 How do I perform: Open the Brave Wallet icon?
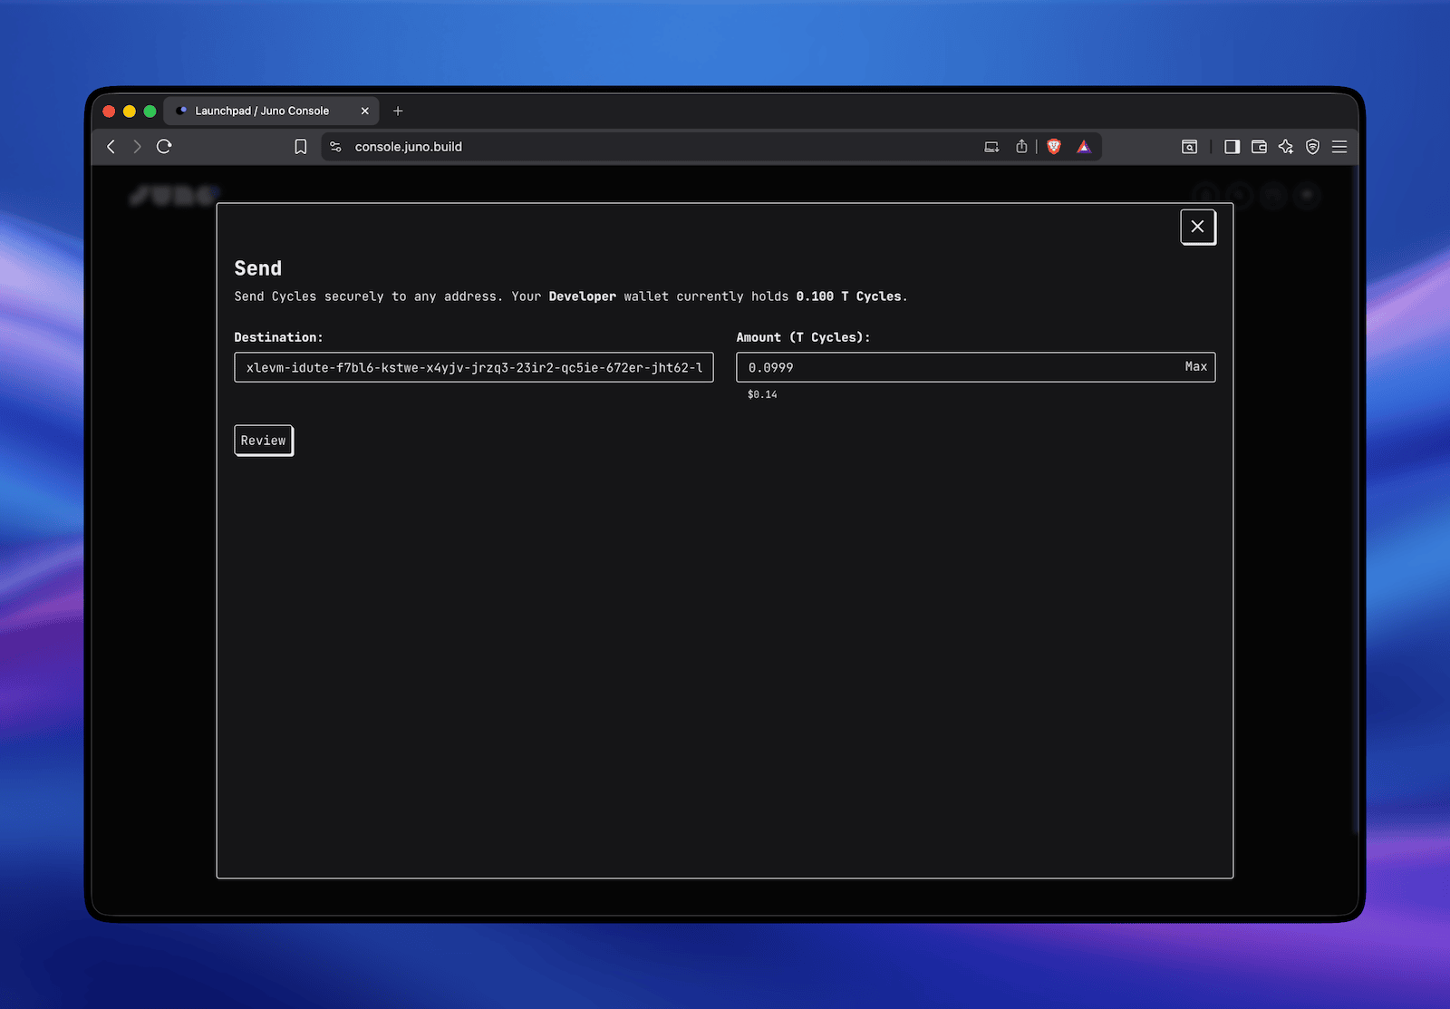coord(1259,146)
